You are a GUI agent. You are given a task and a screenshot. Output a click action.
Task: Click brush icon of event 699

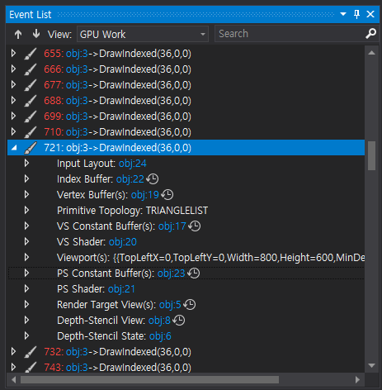pyautogui.click(x=31, y=117)
